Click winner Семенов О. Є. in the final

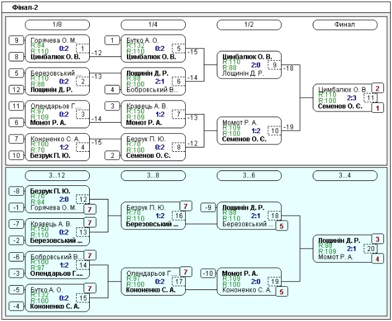340,107
